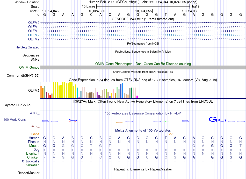Viewport: 246px width, 179px height.
Task: Click the GENCODE V49lift37 track title
Action: coord(143,19)
